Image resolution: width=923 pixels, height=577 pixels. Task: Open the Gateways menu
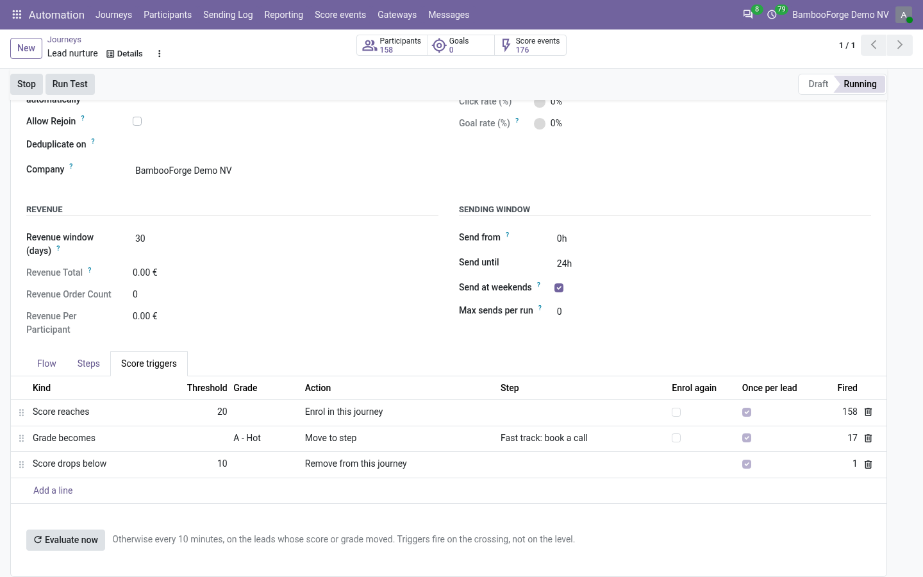point(397,15)
